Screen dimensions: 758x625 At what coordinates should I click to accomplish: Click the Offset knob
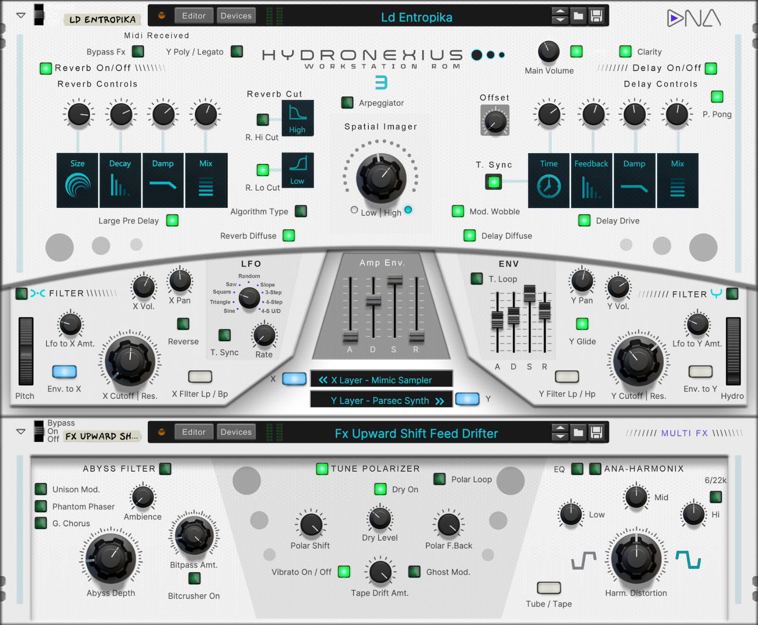[x=495, y=120]
